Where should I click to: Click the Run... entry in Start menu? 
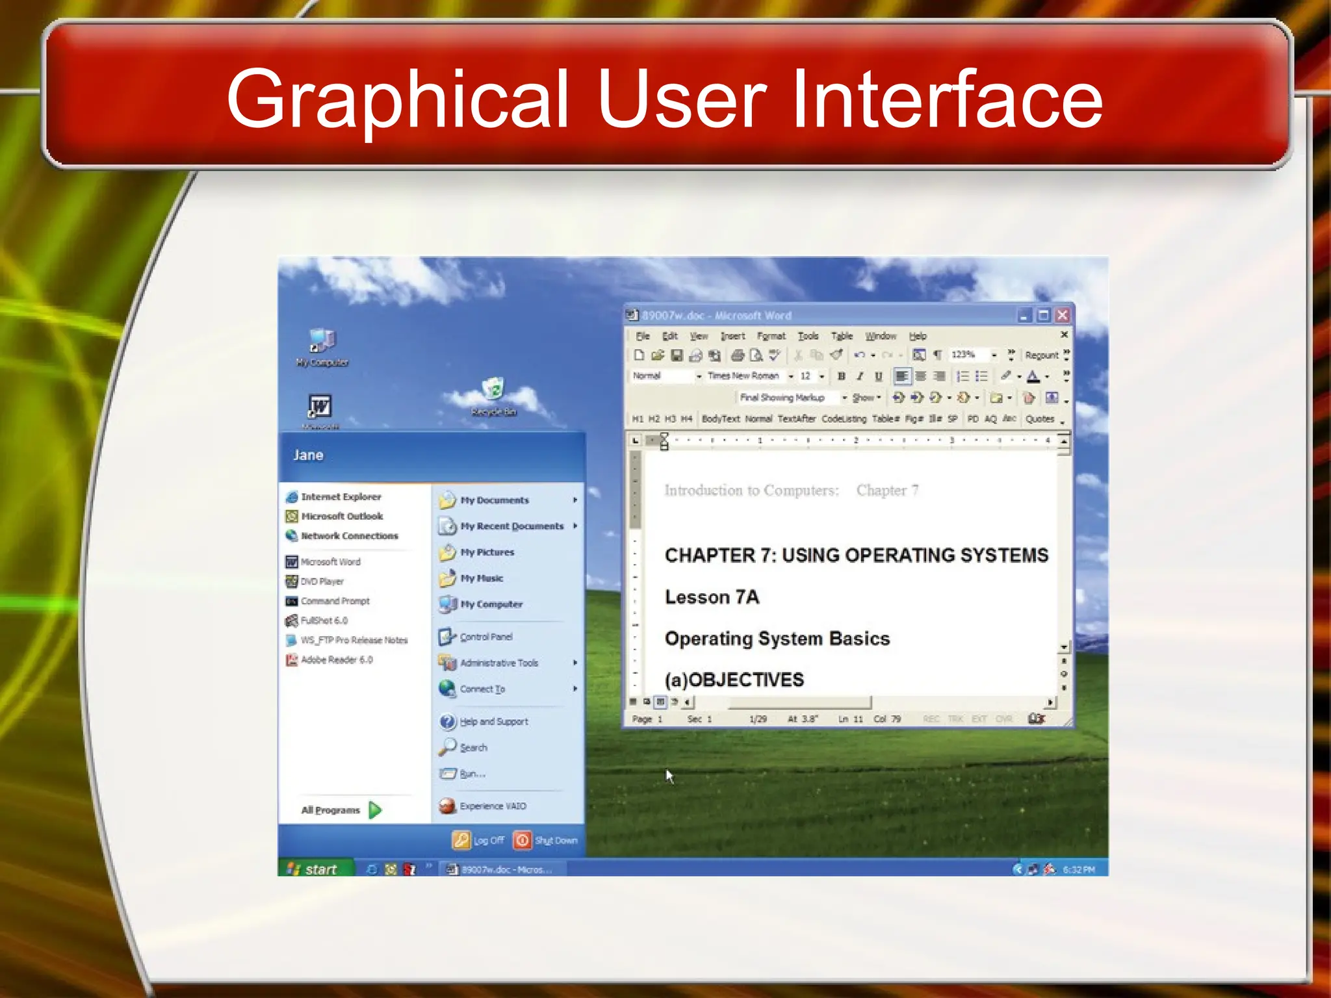click(463, 774)
